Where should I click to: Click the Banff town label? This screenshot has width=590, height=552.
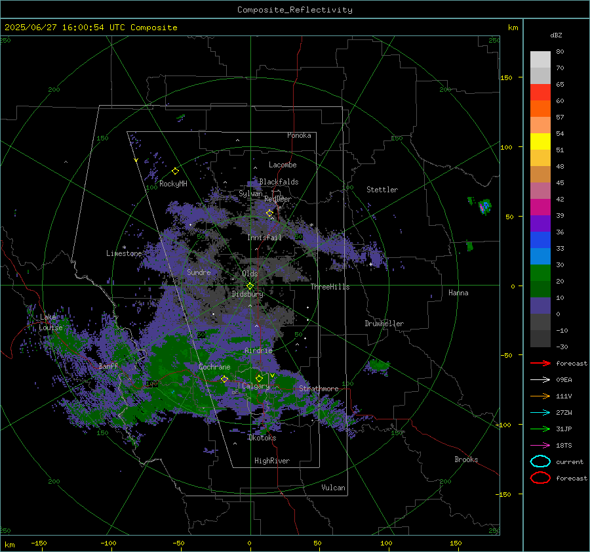point(108,366)
